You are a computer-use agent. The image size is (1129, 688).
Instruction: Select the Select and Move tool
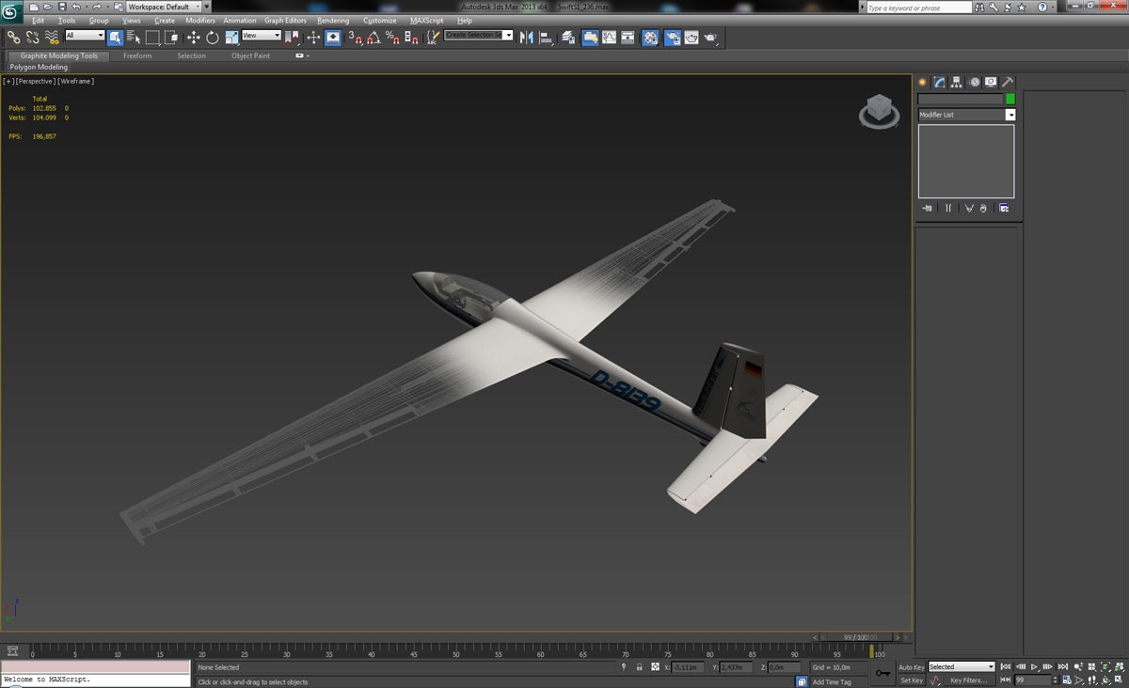click(193, 38)
